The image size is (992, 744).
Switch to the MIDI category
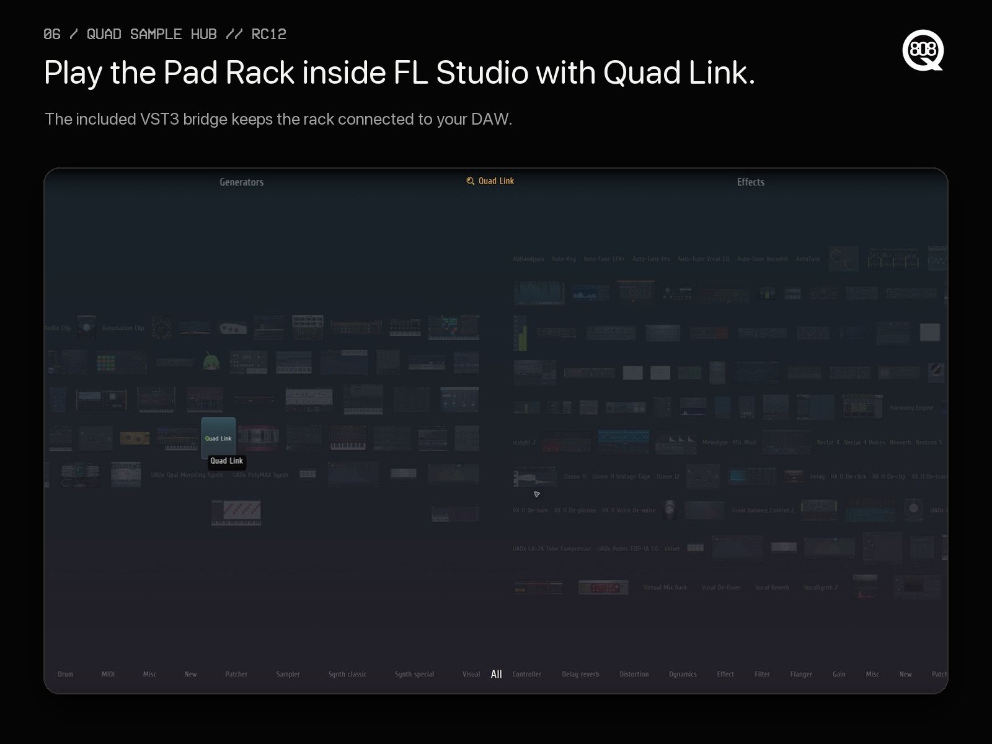(108, 675)
